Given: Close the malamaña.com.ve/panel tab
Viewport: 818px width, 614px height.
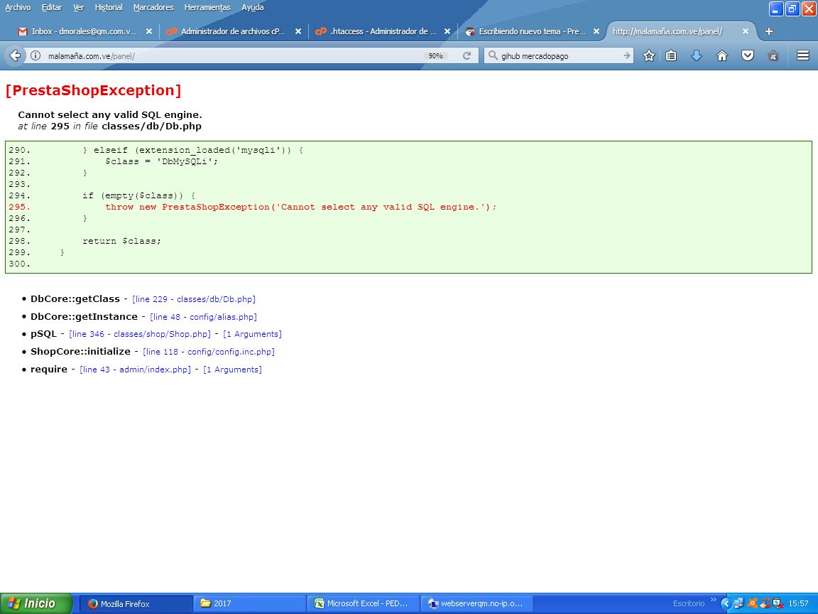Looking at the screenshot, I should point(746,31).
